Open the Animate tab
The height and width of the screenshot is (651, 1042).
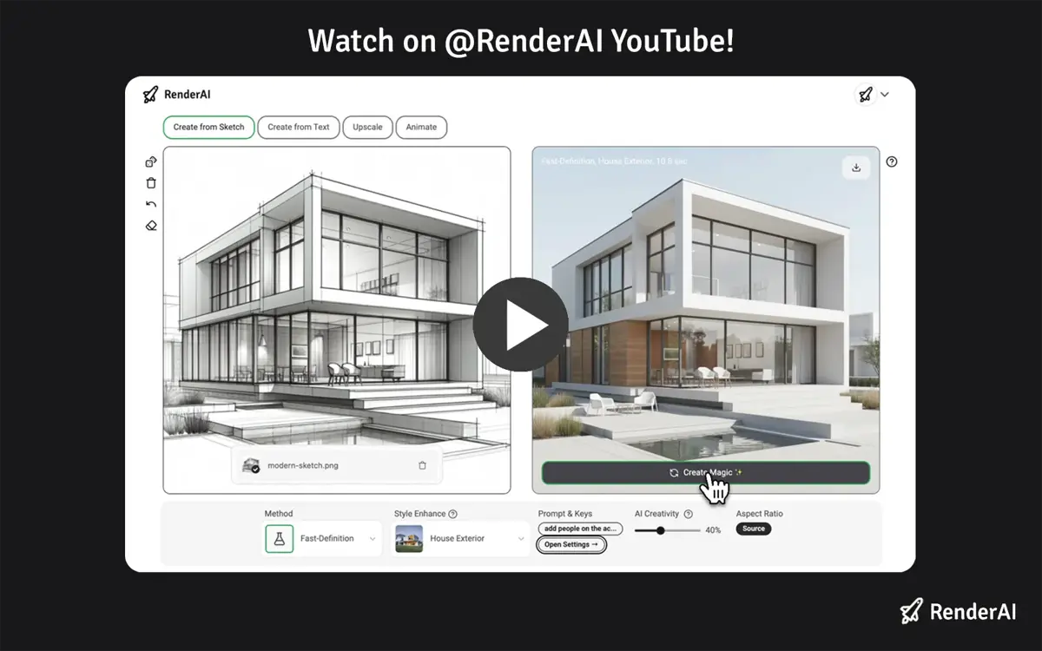pyautogui.click(x=421, y=127)
